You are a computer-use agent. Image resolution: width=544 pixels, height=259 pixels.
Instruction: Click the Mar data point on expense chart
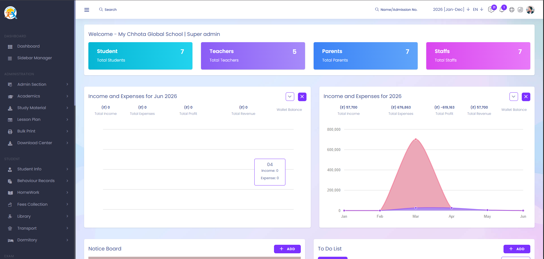click(416, 139)
